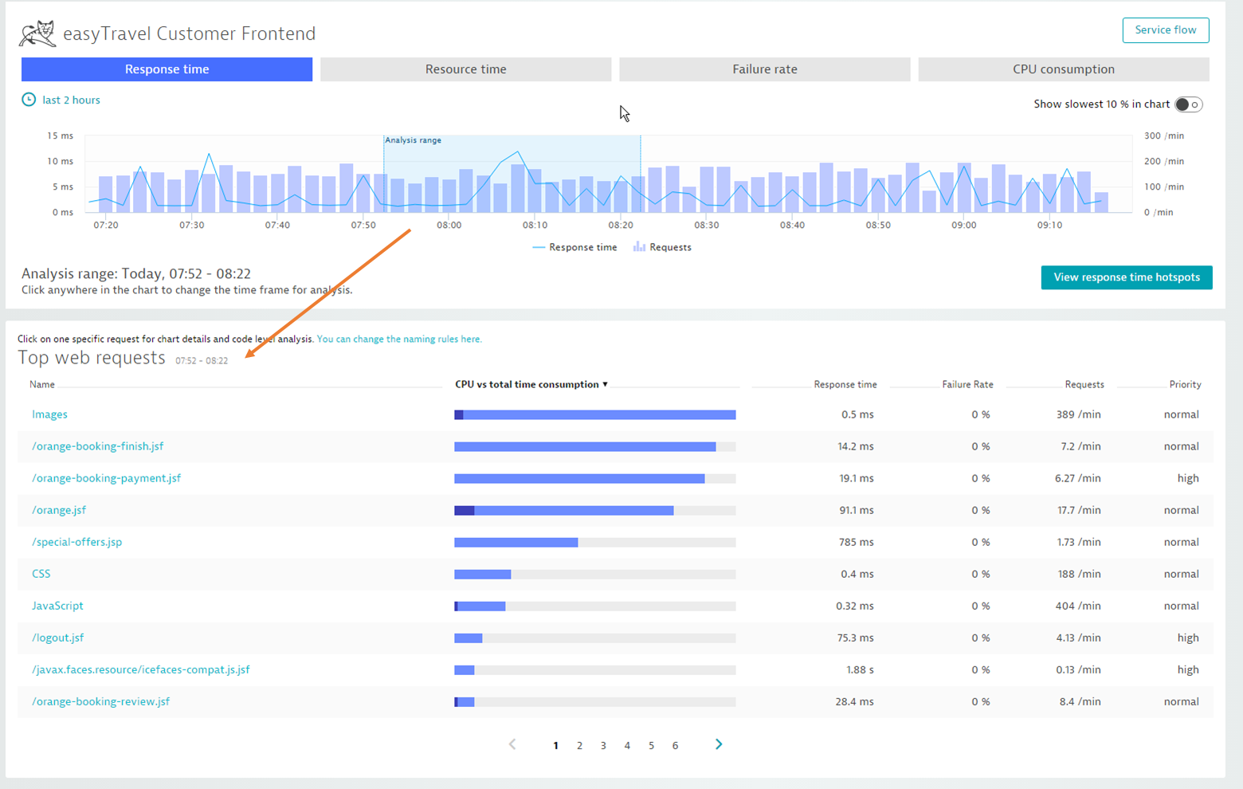This screenshot has height=789, width=1243.
Task: Go to page 3
Action: pos(603,745)
